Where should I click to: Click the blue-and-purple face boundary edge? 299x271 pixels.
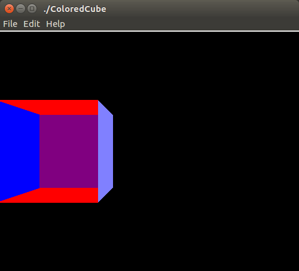pos(39,151)
